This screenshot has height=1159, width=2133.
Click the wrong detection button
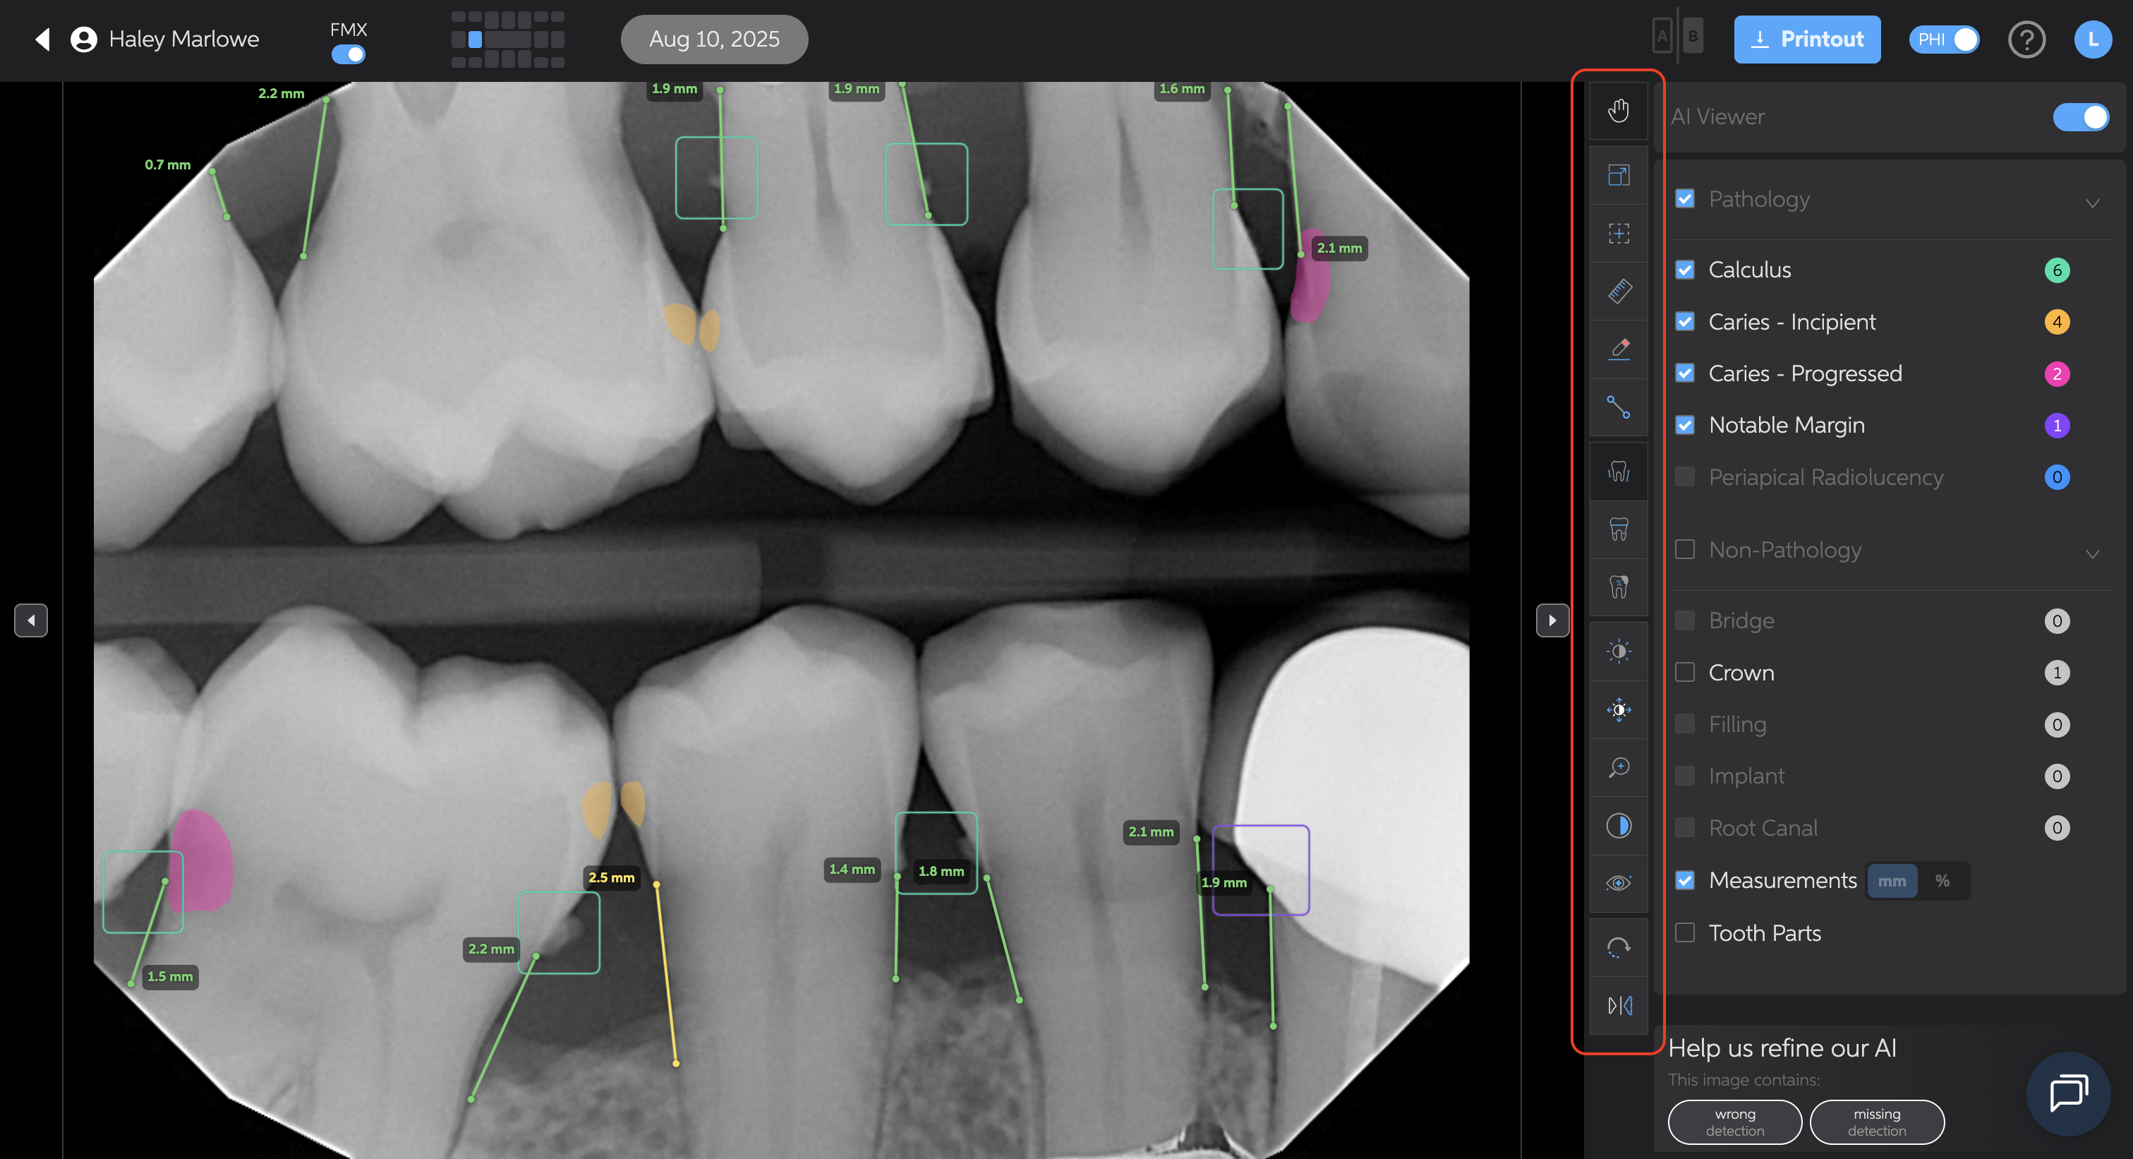[x=1734, y=1122]
